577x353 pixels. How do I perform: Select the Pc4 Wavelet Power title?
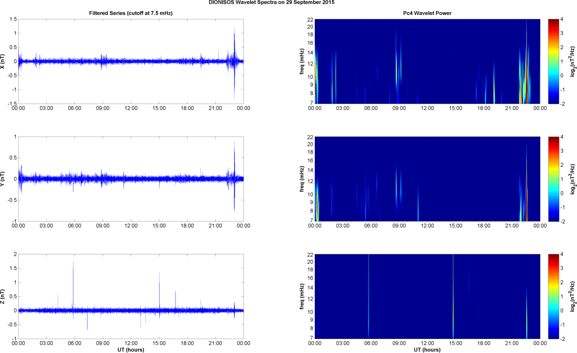point(427,13)
